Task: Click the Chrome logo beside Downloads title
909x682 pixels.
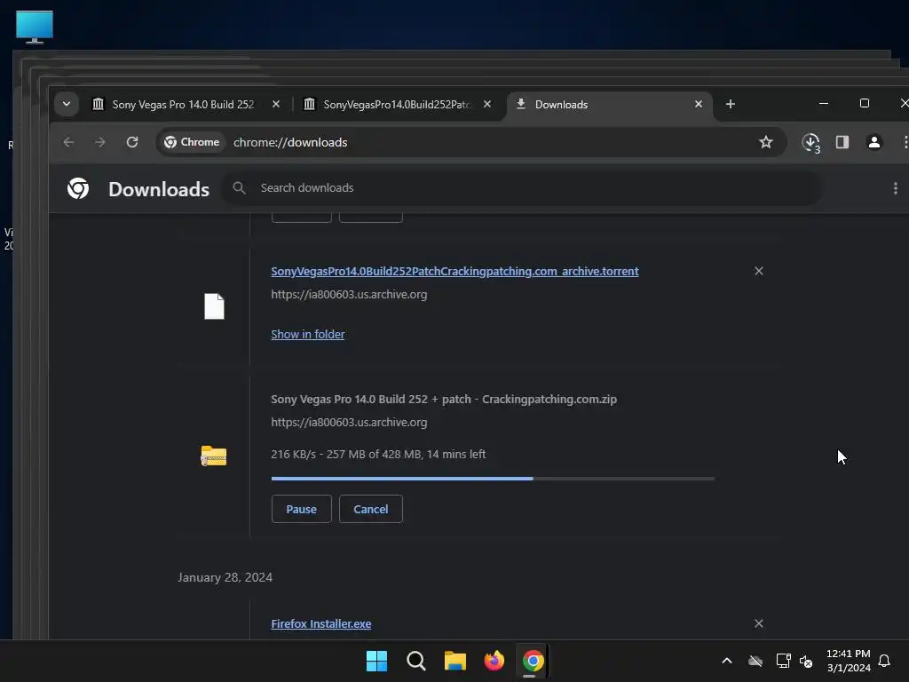Action: tap(78, 188)
